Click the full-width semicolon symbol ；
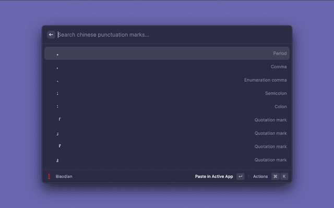334x208 pixels. pos(57,94)
